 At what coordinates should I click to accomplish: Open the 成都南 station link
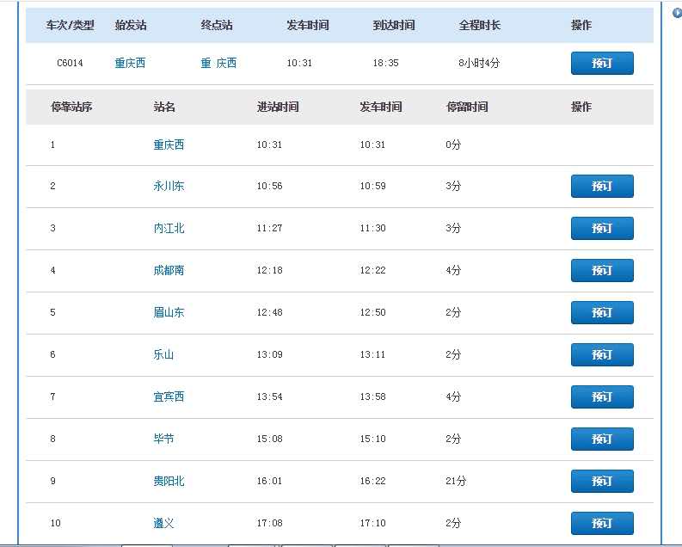tap(169, 270)
